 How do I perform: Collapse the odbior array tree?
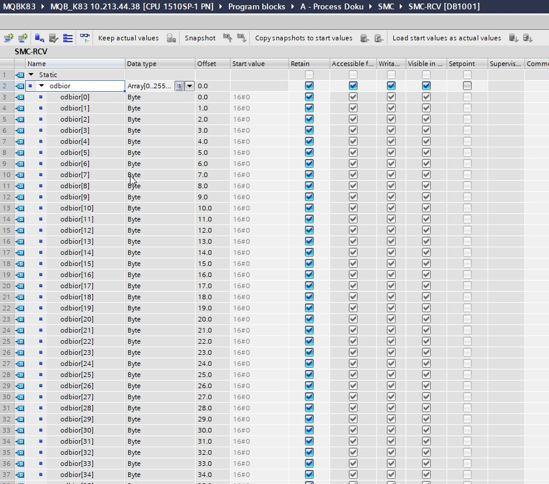(x=42, y=86)
